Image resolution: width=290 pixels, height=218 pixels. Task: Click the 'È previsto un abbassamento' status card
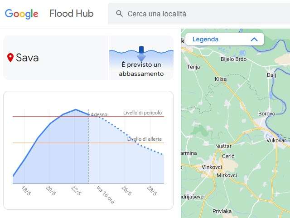[x=141, y=58]
